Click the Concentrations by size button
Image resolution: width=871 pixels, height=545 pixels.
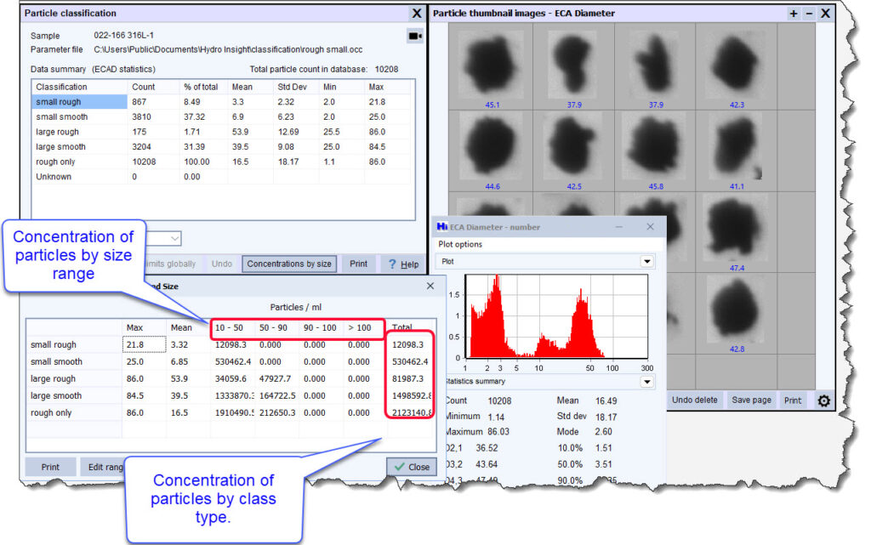(289, 264)
